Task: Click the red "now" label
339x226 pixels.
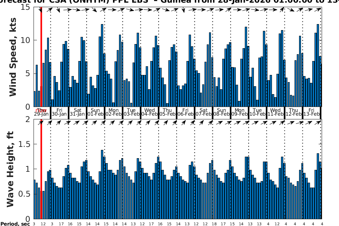Action: point(41,110)
